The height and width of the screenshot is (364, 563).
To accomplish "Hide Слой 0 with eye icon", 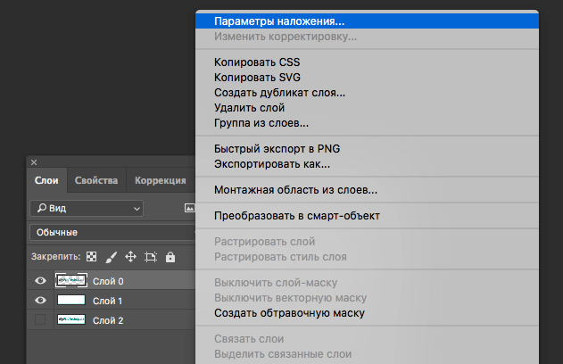I will (x=40, y=281).
